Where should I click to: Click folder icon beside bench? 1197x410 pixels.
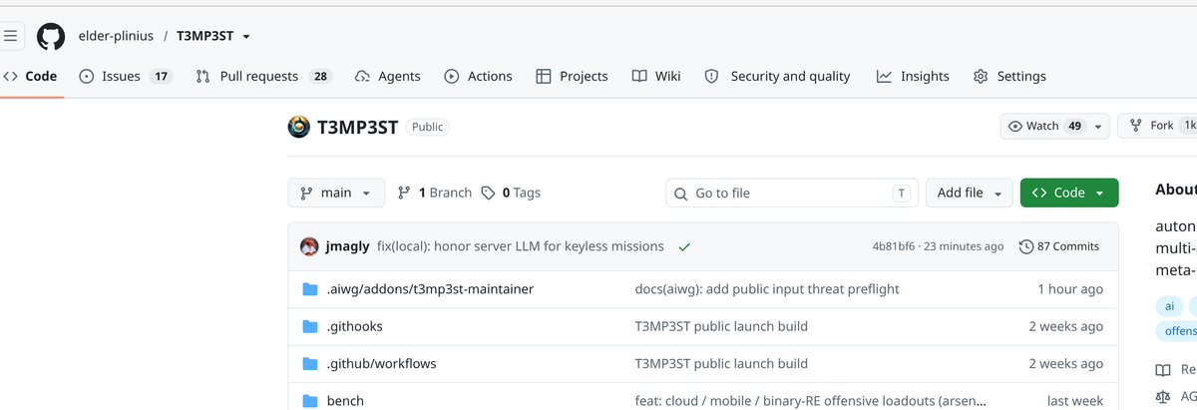(310, 401)
